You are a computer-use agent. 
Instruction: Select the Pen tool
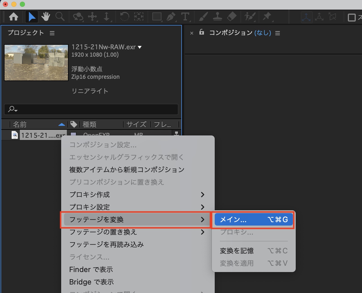point(171,17)
